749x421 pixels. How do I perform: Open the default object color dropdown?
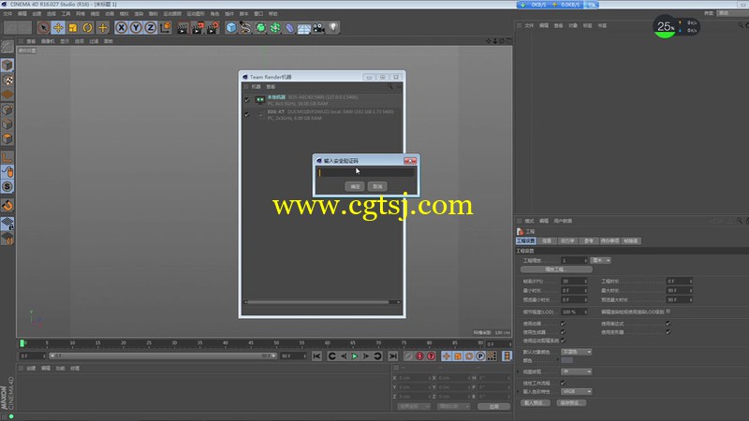point(577,352)
